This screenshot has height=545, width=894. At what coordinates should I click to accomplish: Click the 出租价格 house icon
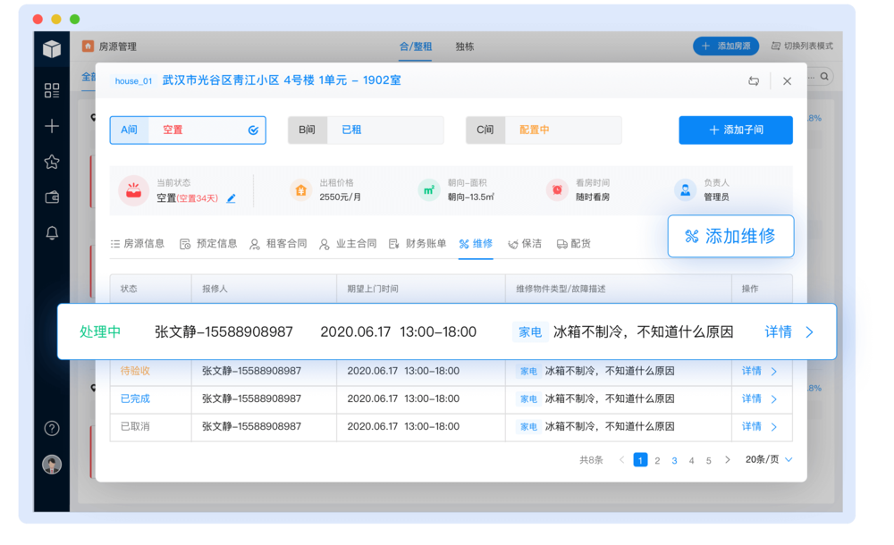point(301,189)
